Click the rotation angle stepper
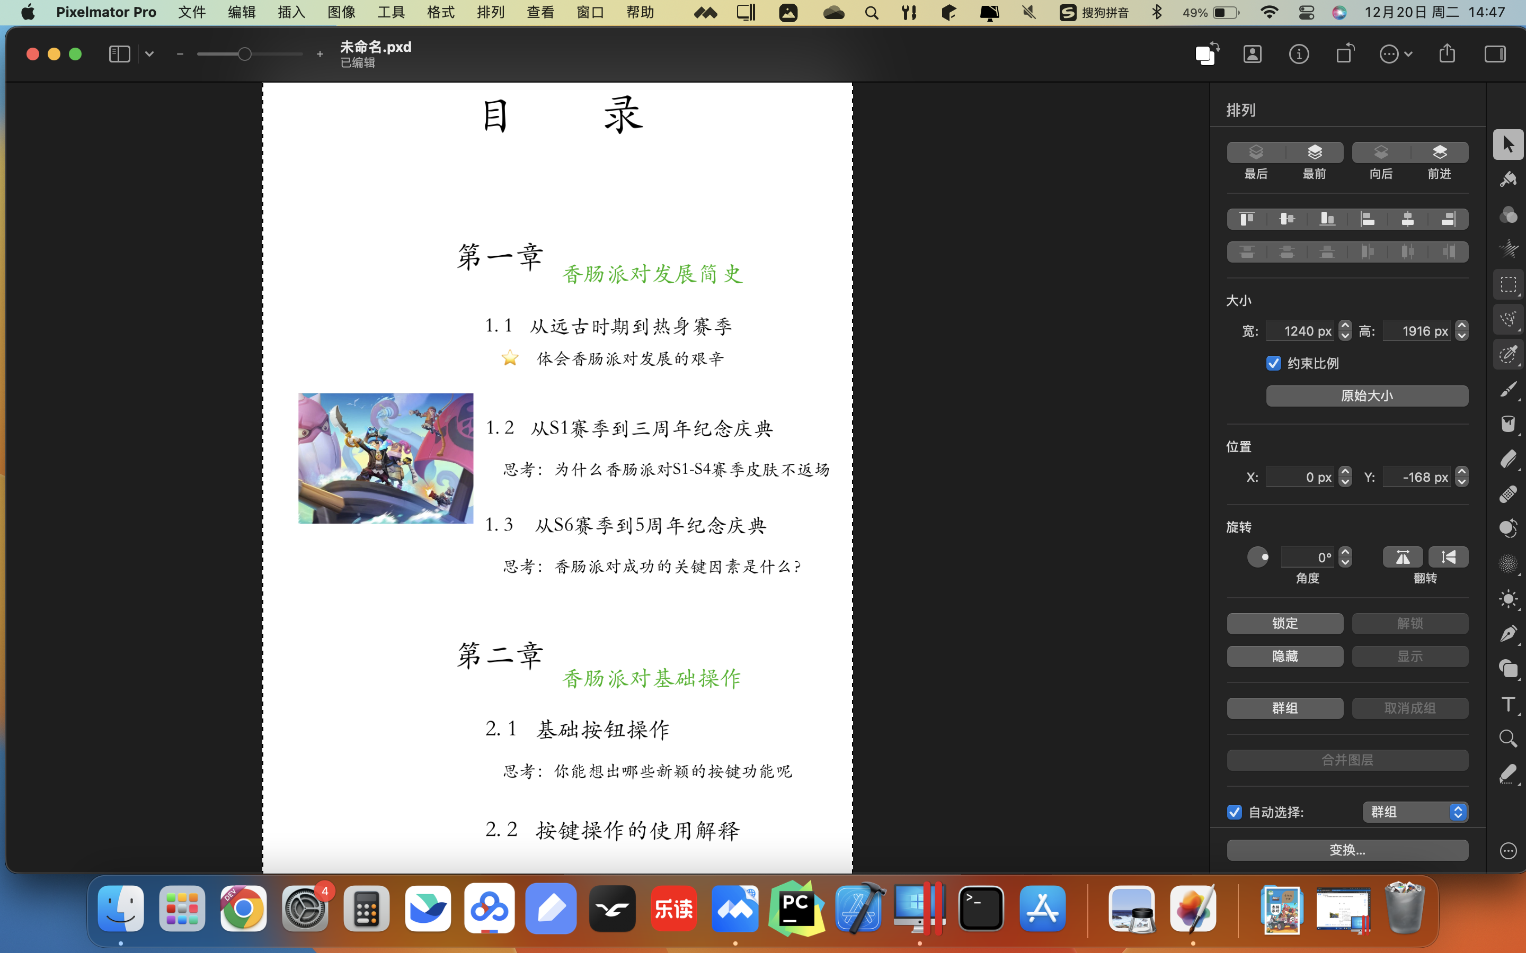The height and width of the screenshot is (953, 1526). coord(1345,557)
